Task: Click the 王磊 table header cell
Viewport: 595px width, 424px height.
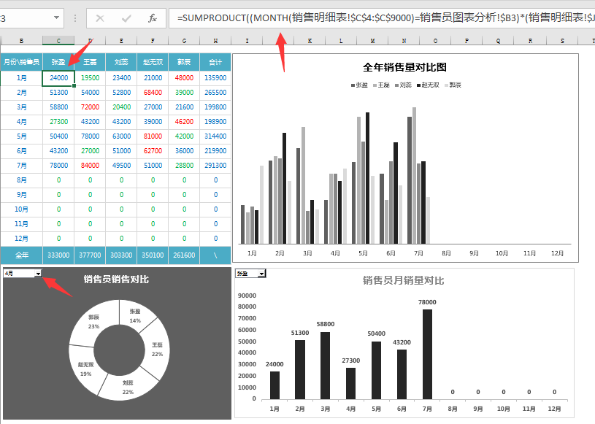Action: click(x=90, y=62)
